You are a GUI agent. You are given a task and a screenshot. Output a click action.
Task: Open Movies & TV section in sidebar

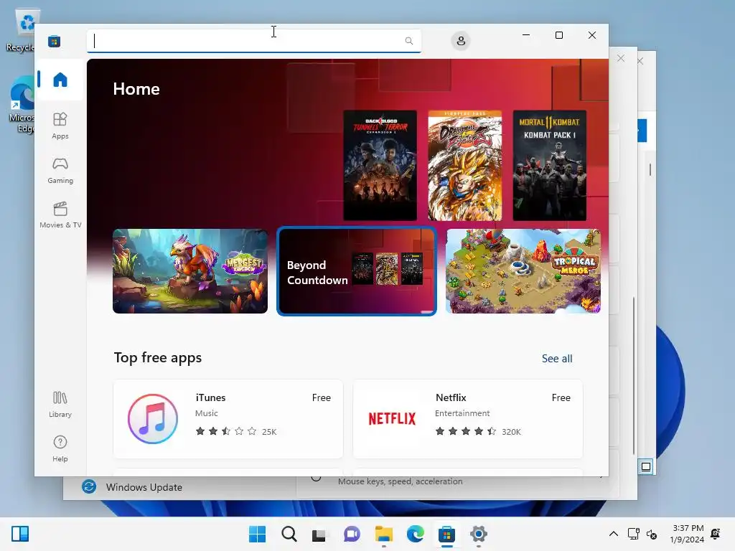60,215
